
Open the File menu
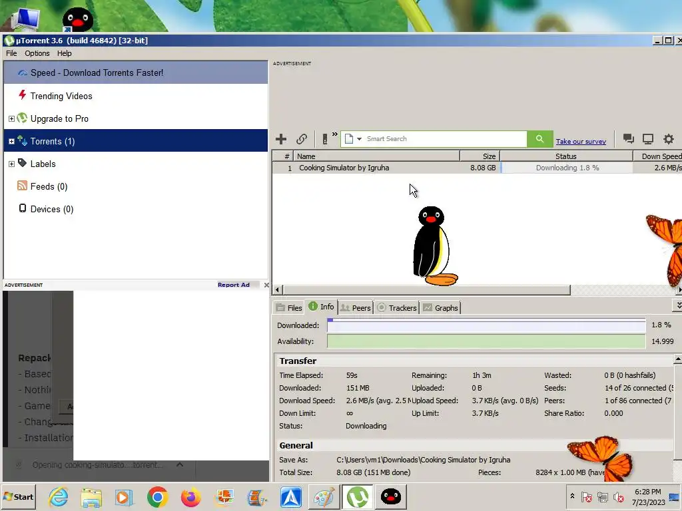pyautogui.click(x=11, y=53)
